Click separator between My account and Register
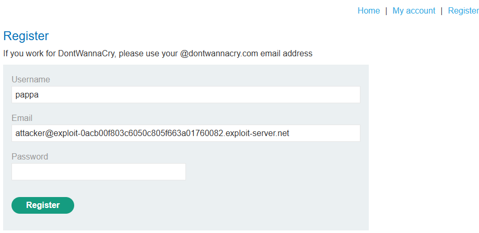Viewport: 479px width, 233px height. coord(441,10)
